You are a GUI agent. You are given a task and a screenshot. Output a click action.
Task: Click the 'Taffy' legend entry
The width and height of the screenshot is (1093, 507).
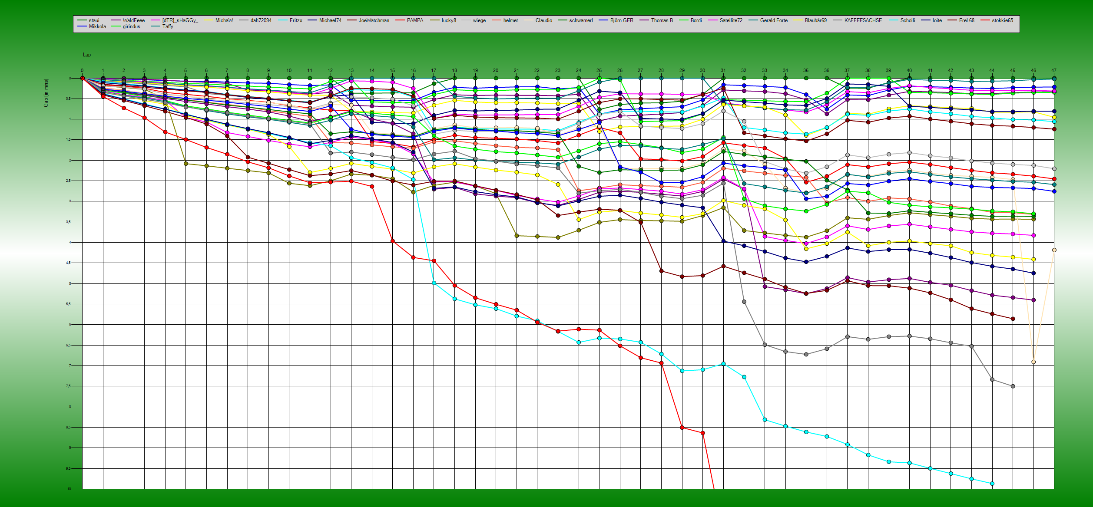tap(168, 26)
